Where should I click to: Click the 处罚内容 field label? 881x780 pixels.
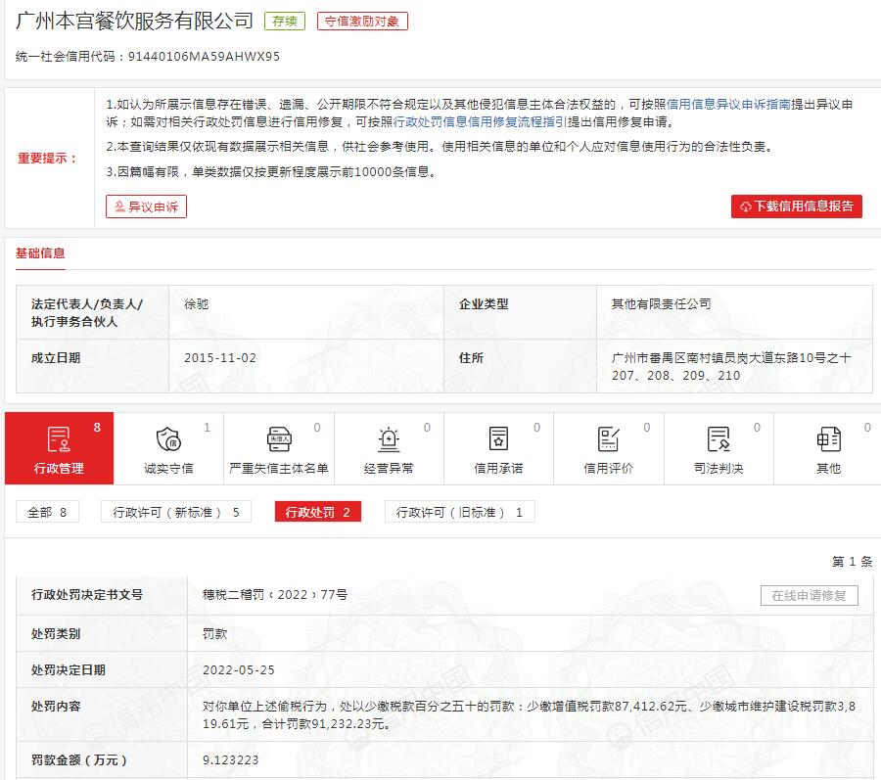pyautogui.click(x=56, y=707)
